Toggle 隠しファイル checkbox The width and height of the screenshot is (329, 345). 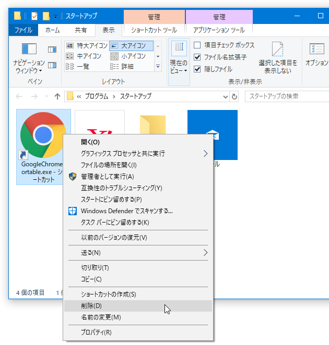tap(197, 69)
